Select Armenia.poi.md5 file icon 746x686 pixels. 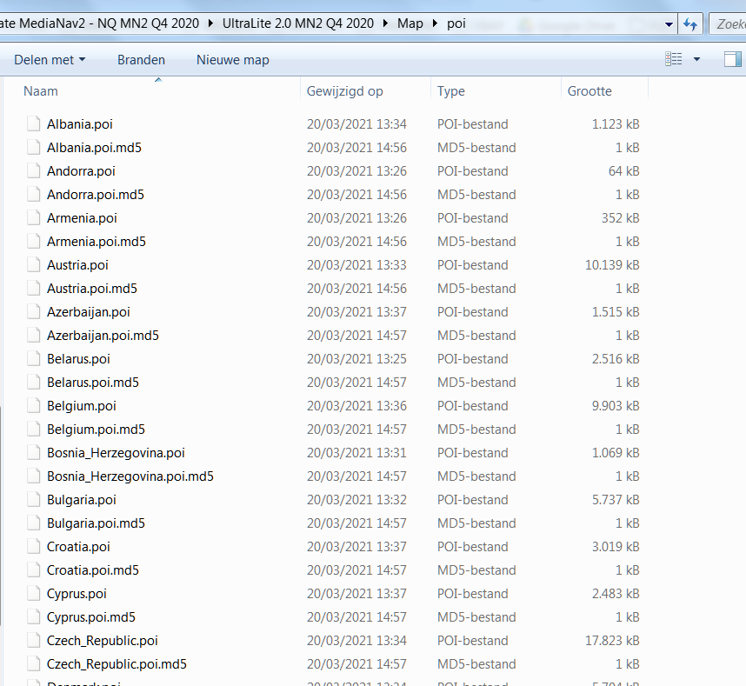(x=33, y=241)
